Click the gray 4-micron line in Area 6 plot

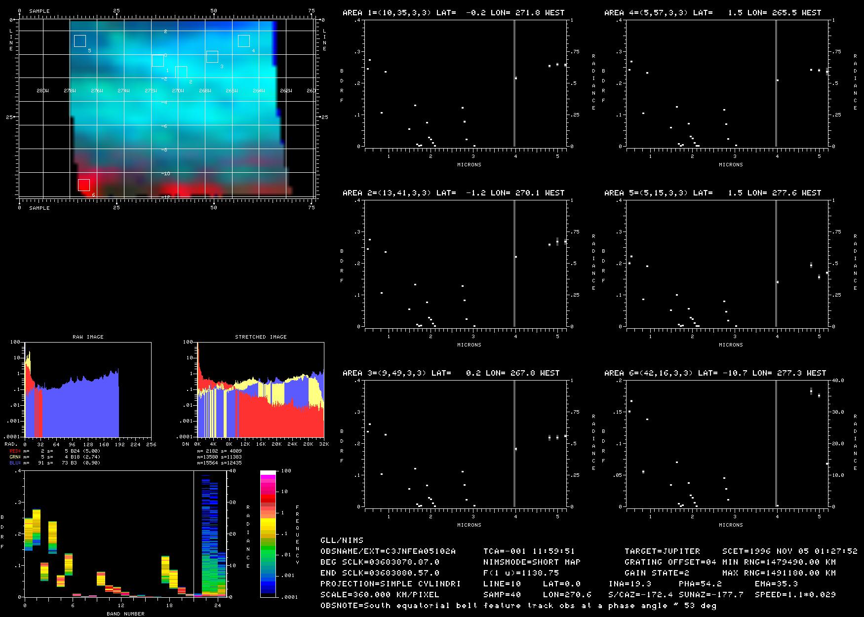[776, 443]
